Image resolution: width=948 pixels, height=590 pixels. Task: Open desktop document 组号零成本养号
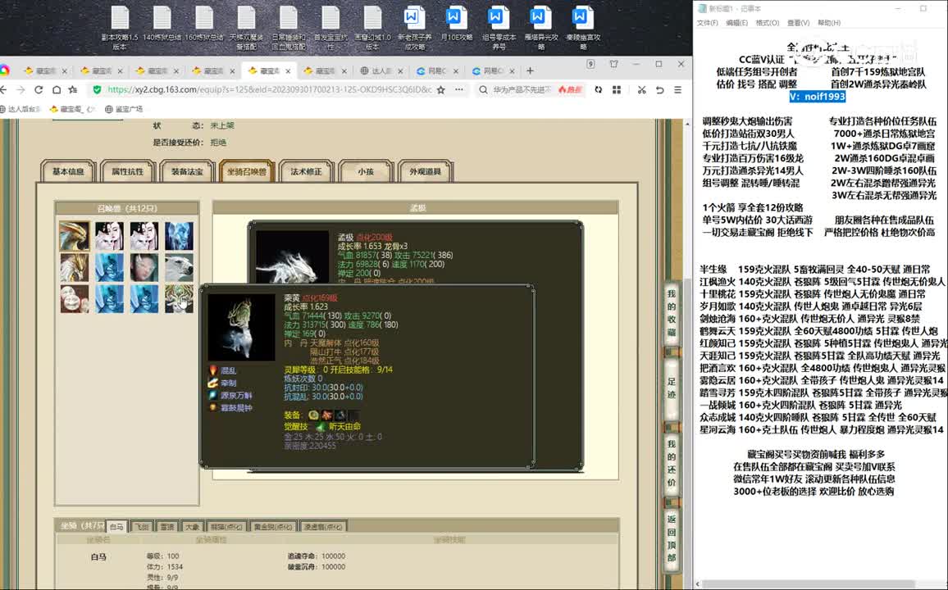499,28
